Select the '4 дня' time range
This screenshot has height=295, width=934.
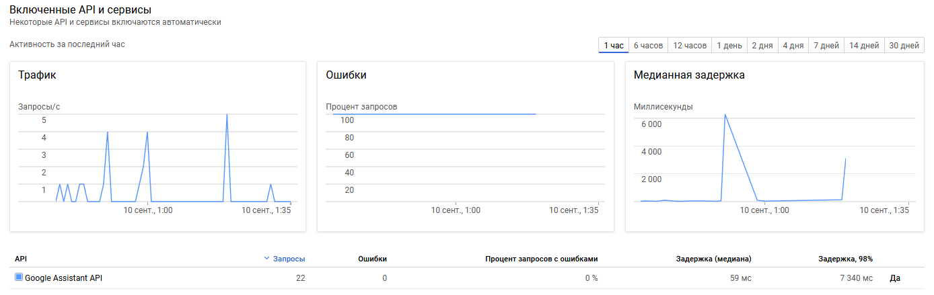coord(793,46)
